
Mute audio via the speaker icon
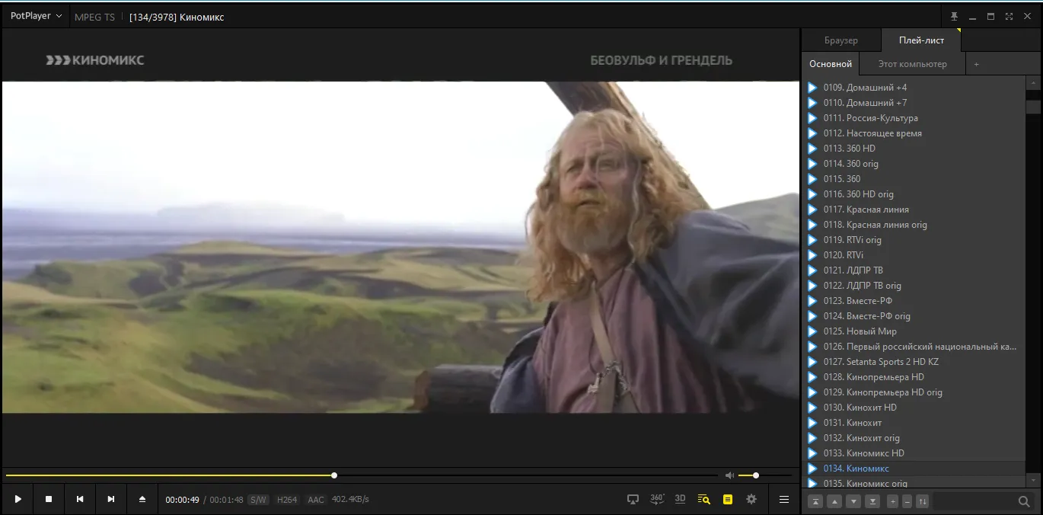pos(729,475)
